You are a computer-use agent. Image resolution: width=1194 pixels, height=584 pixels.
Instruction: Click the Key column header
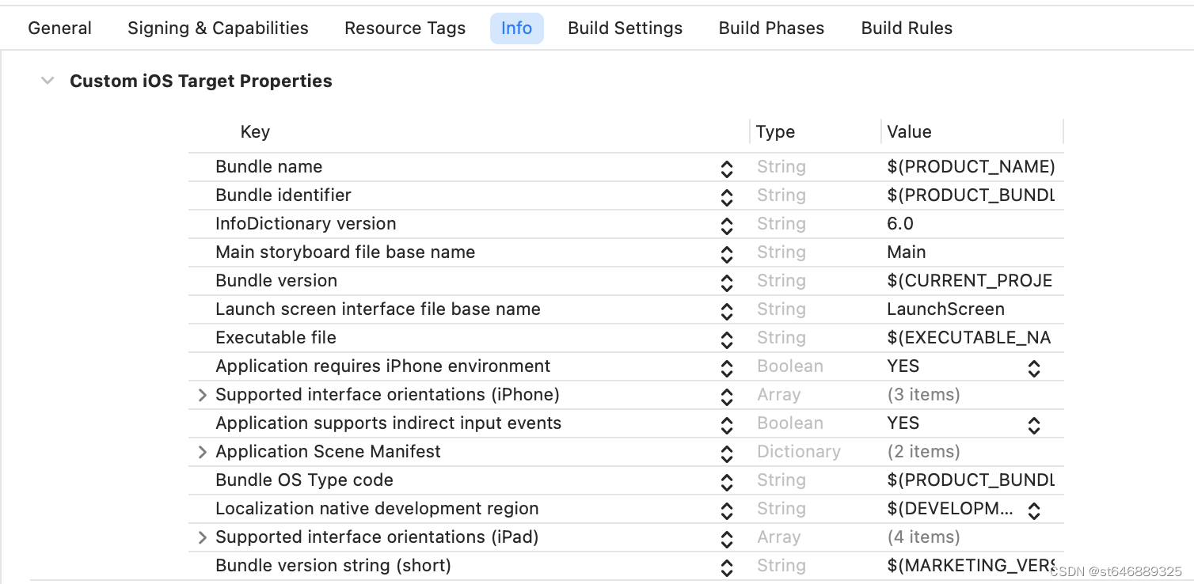[x=255, y=132]
